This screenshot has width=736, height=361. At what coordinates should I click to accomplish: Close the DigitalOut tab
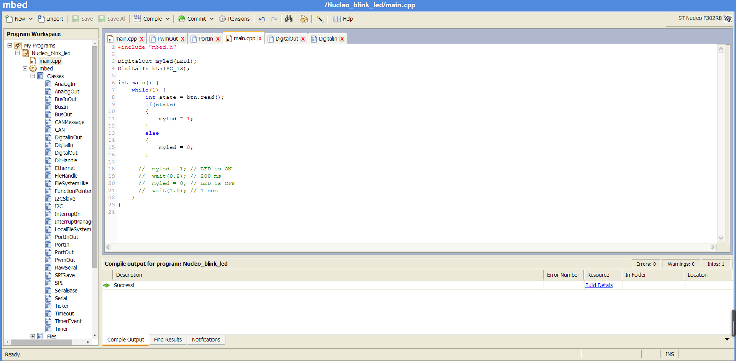303,39
